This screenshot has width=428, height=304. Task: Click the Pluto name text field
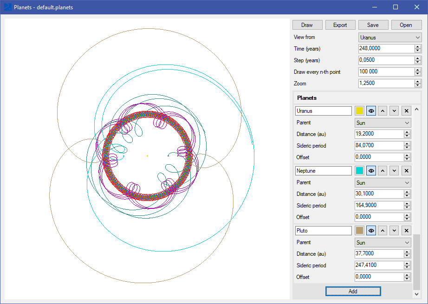[324, 231]
